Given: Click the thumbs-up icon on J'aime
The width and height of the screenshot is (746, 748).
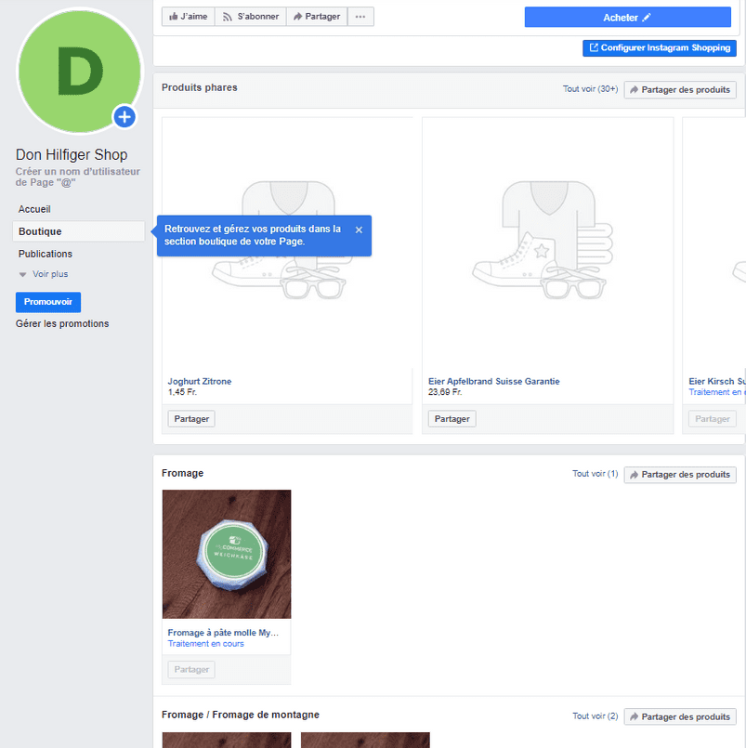Looking at the screenshot, I should [x=174, y=17].
